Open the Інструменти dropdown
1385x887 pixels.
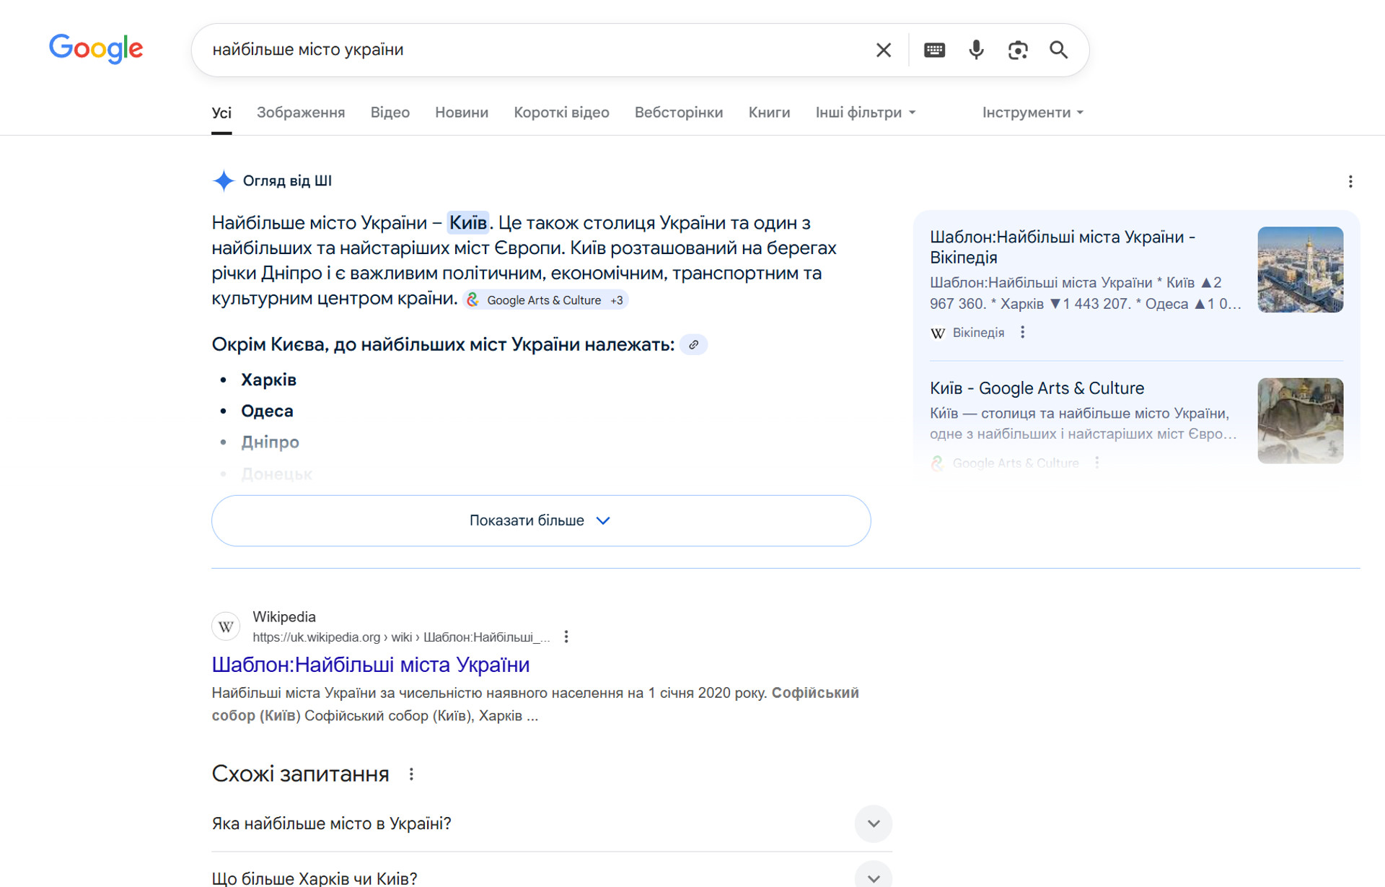(x=1032, y=113)
